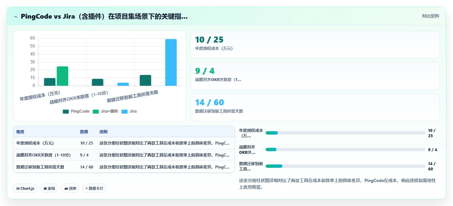Click the 对比矩阵 label in header
This screenshot has width=453, height=206.
[430, 16]
